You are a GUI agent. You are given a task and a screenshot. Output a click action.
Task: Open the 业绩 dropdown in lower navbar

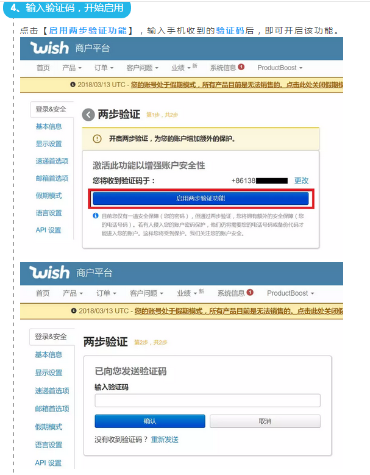tap(187, 293)
